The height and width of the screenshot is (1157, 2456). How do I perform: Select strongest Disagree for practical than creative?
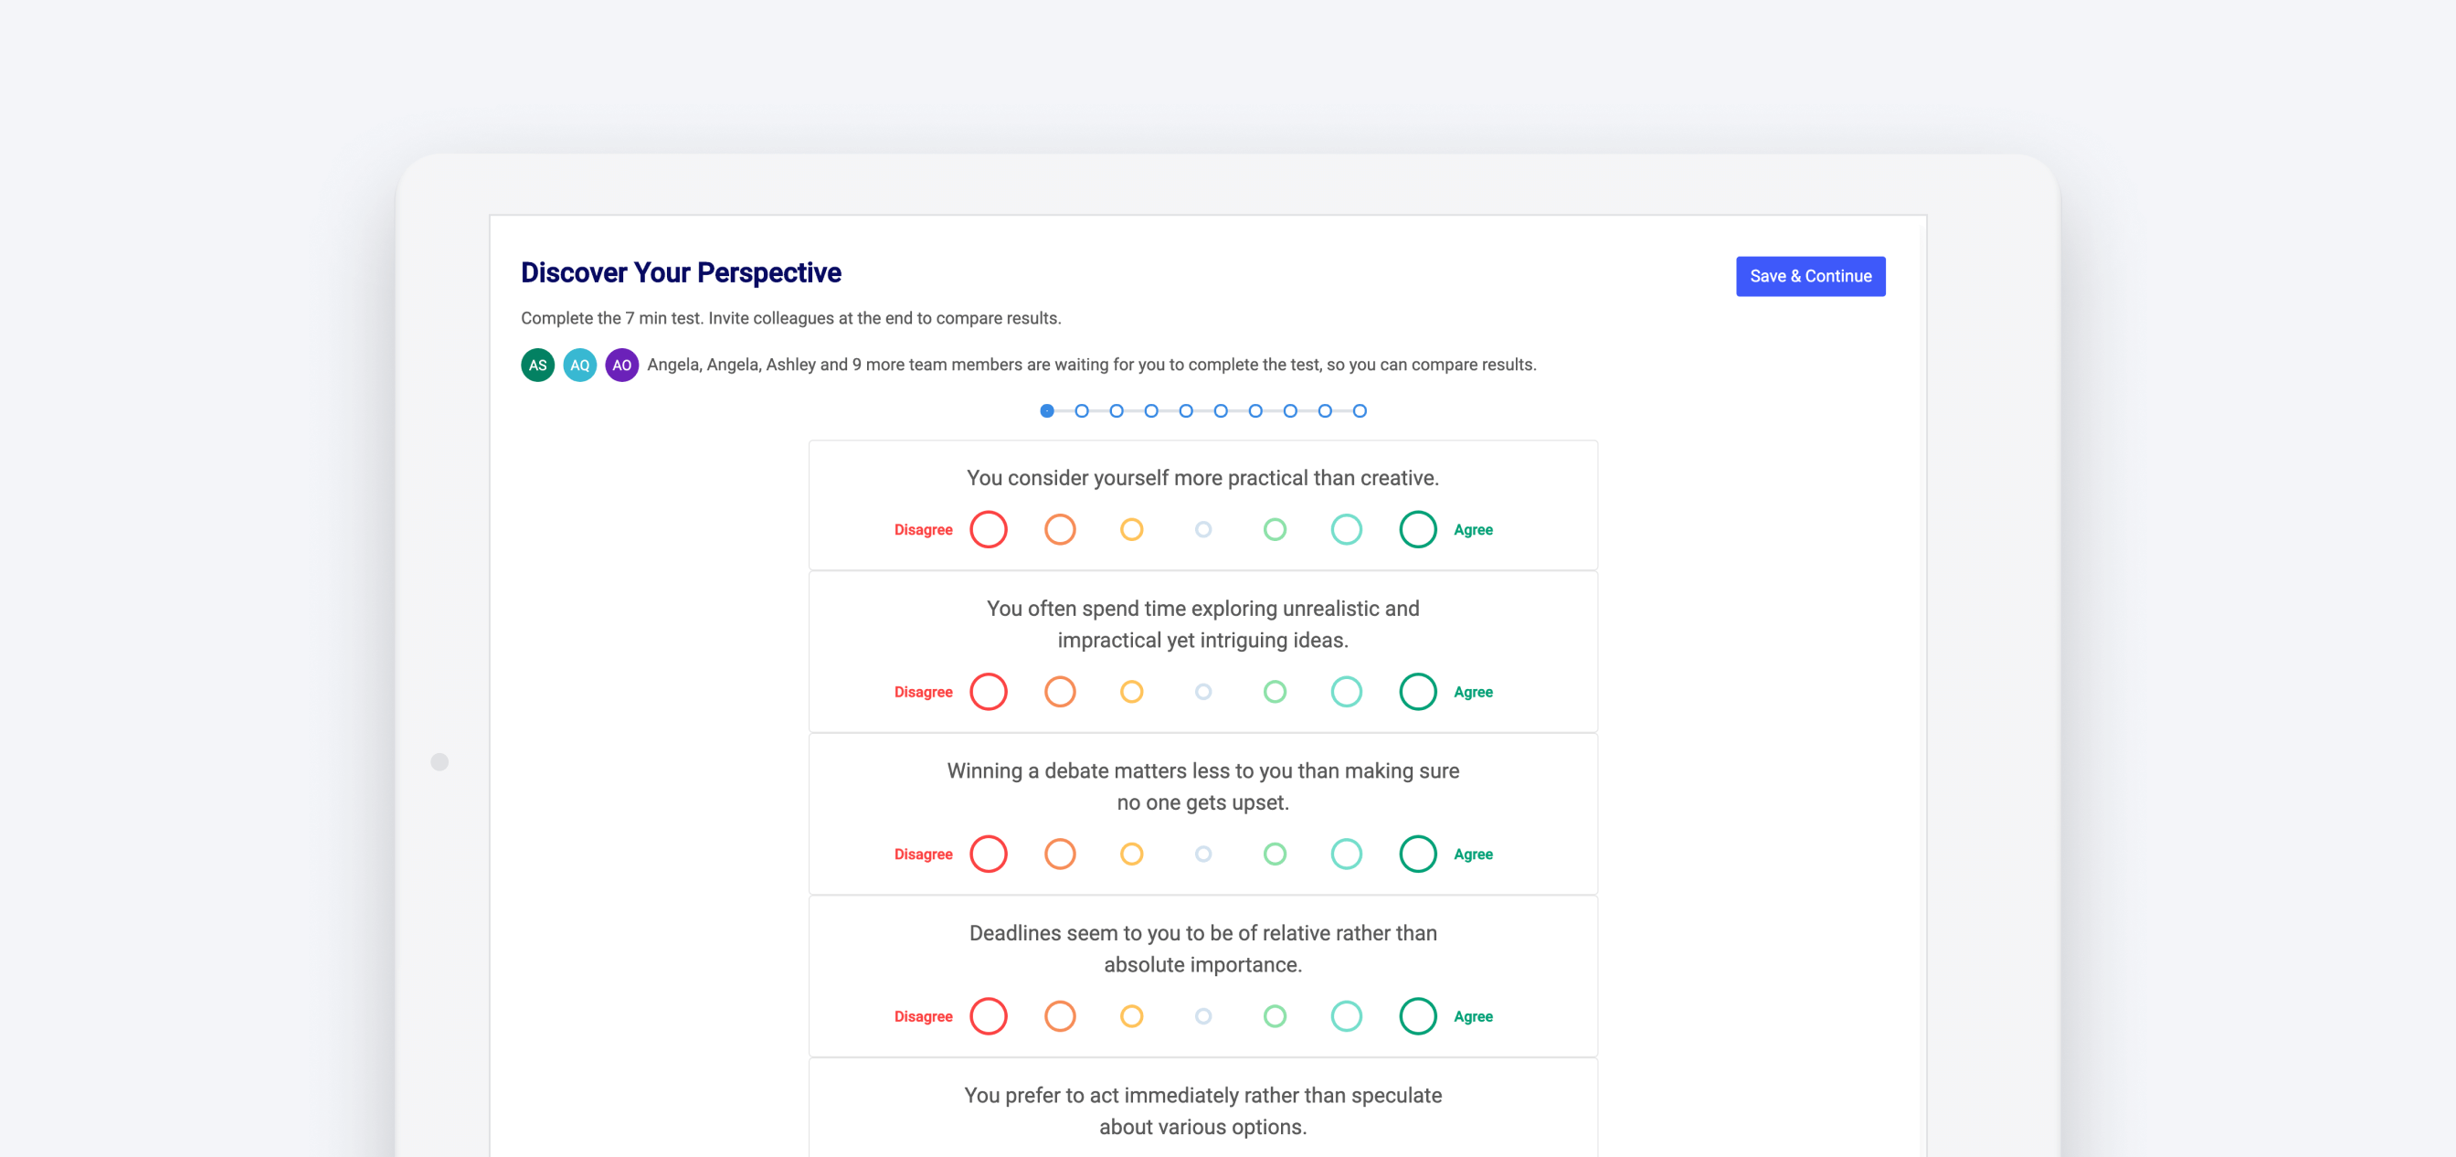(x=989, y=529)
